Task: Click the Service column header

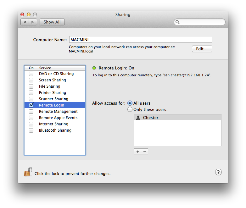Action: point(62,68)
